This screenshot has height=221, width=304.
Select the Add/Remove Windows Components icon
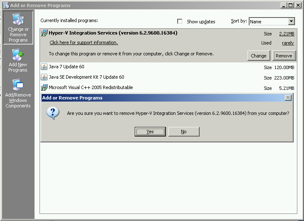(x=18, y=85)
